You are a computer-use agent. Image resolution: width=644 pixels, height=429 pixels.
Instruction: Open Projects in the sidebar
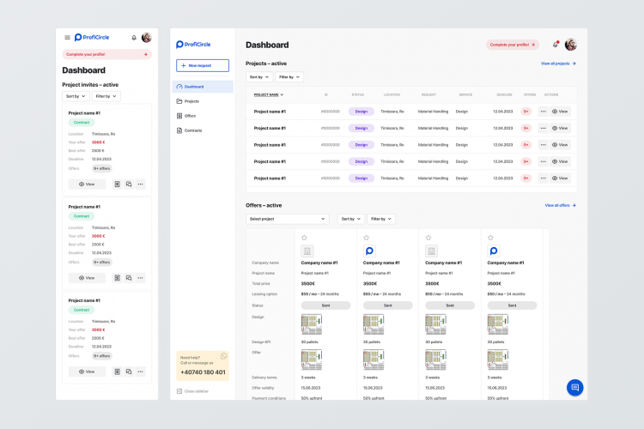[x=203, y=101]
